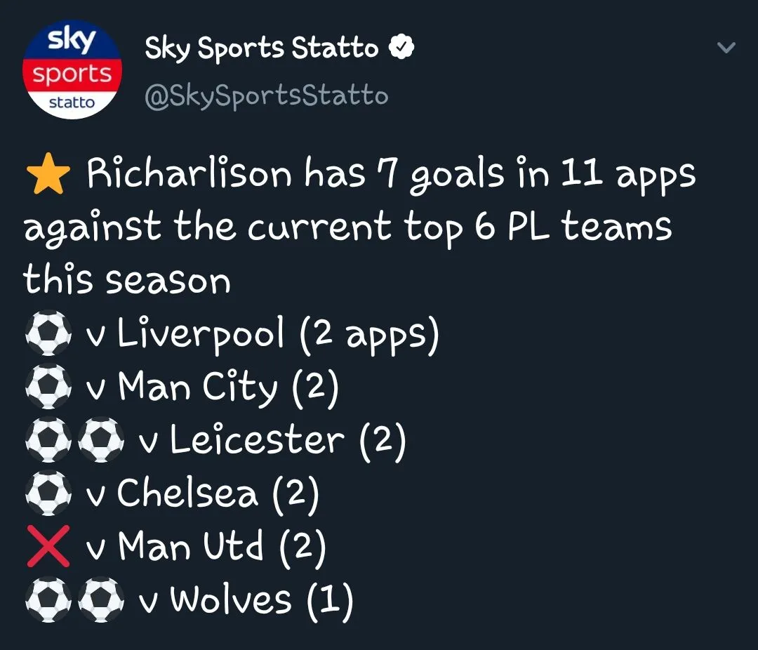Click the Sky Sports Statto display name

coord(261,48)
